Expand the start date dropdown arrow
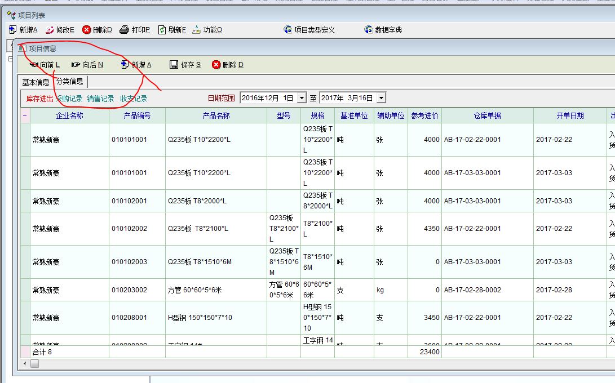Screen dimensions: 615x383 pyautogui.click(x=302, y=98)
